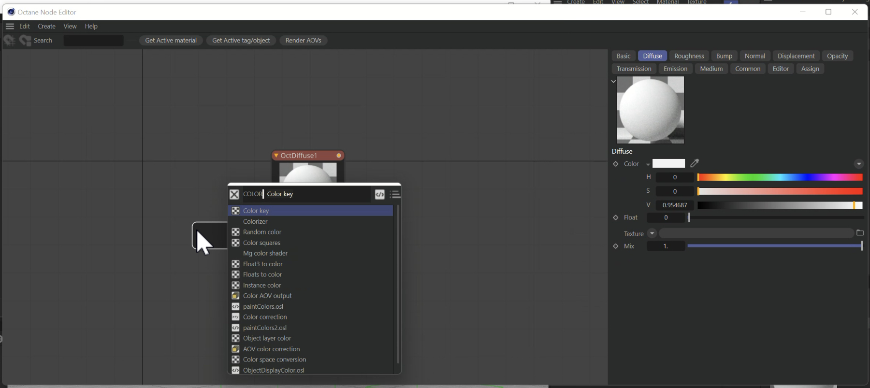
Task: Click the Color space conversion icon
Action: (236, 359)
